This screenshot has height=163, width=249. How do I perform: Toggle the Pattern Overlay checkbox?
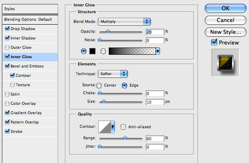(7, 122)
